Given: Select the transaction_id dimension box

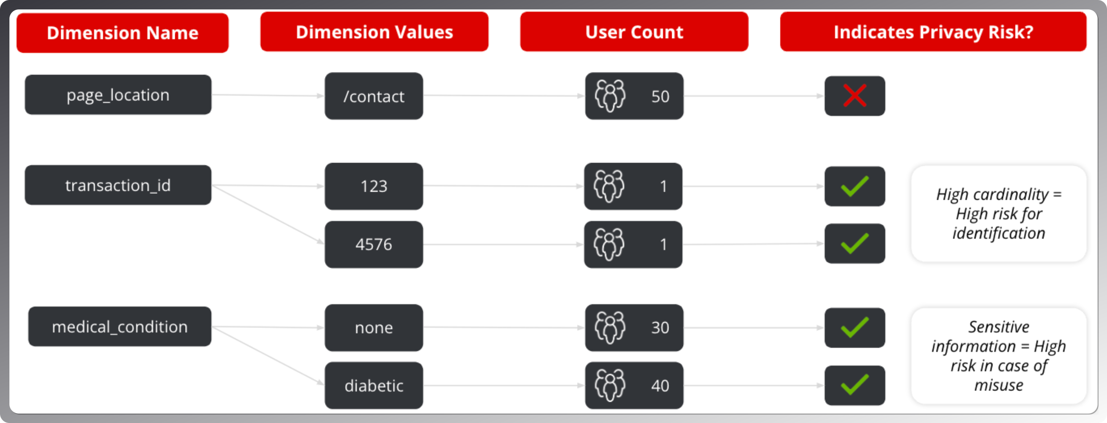Looking at the screenshot, I should point(118,185).
